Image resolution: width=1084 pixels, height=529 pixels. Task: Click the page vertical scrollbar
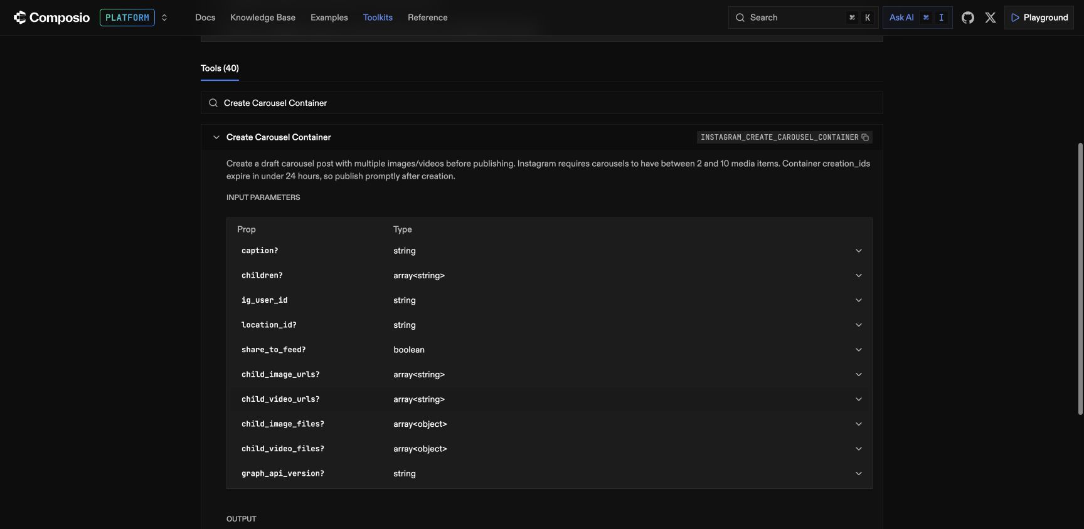1080,279
